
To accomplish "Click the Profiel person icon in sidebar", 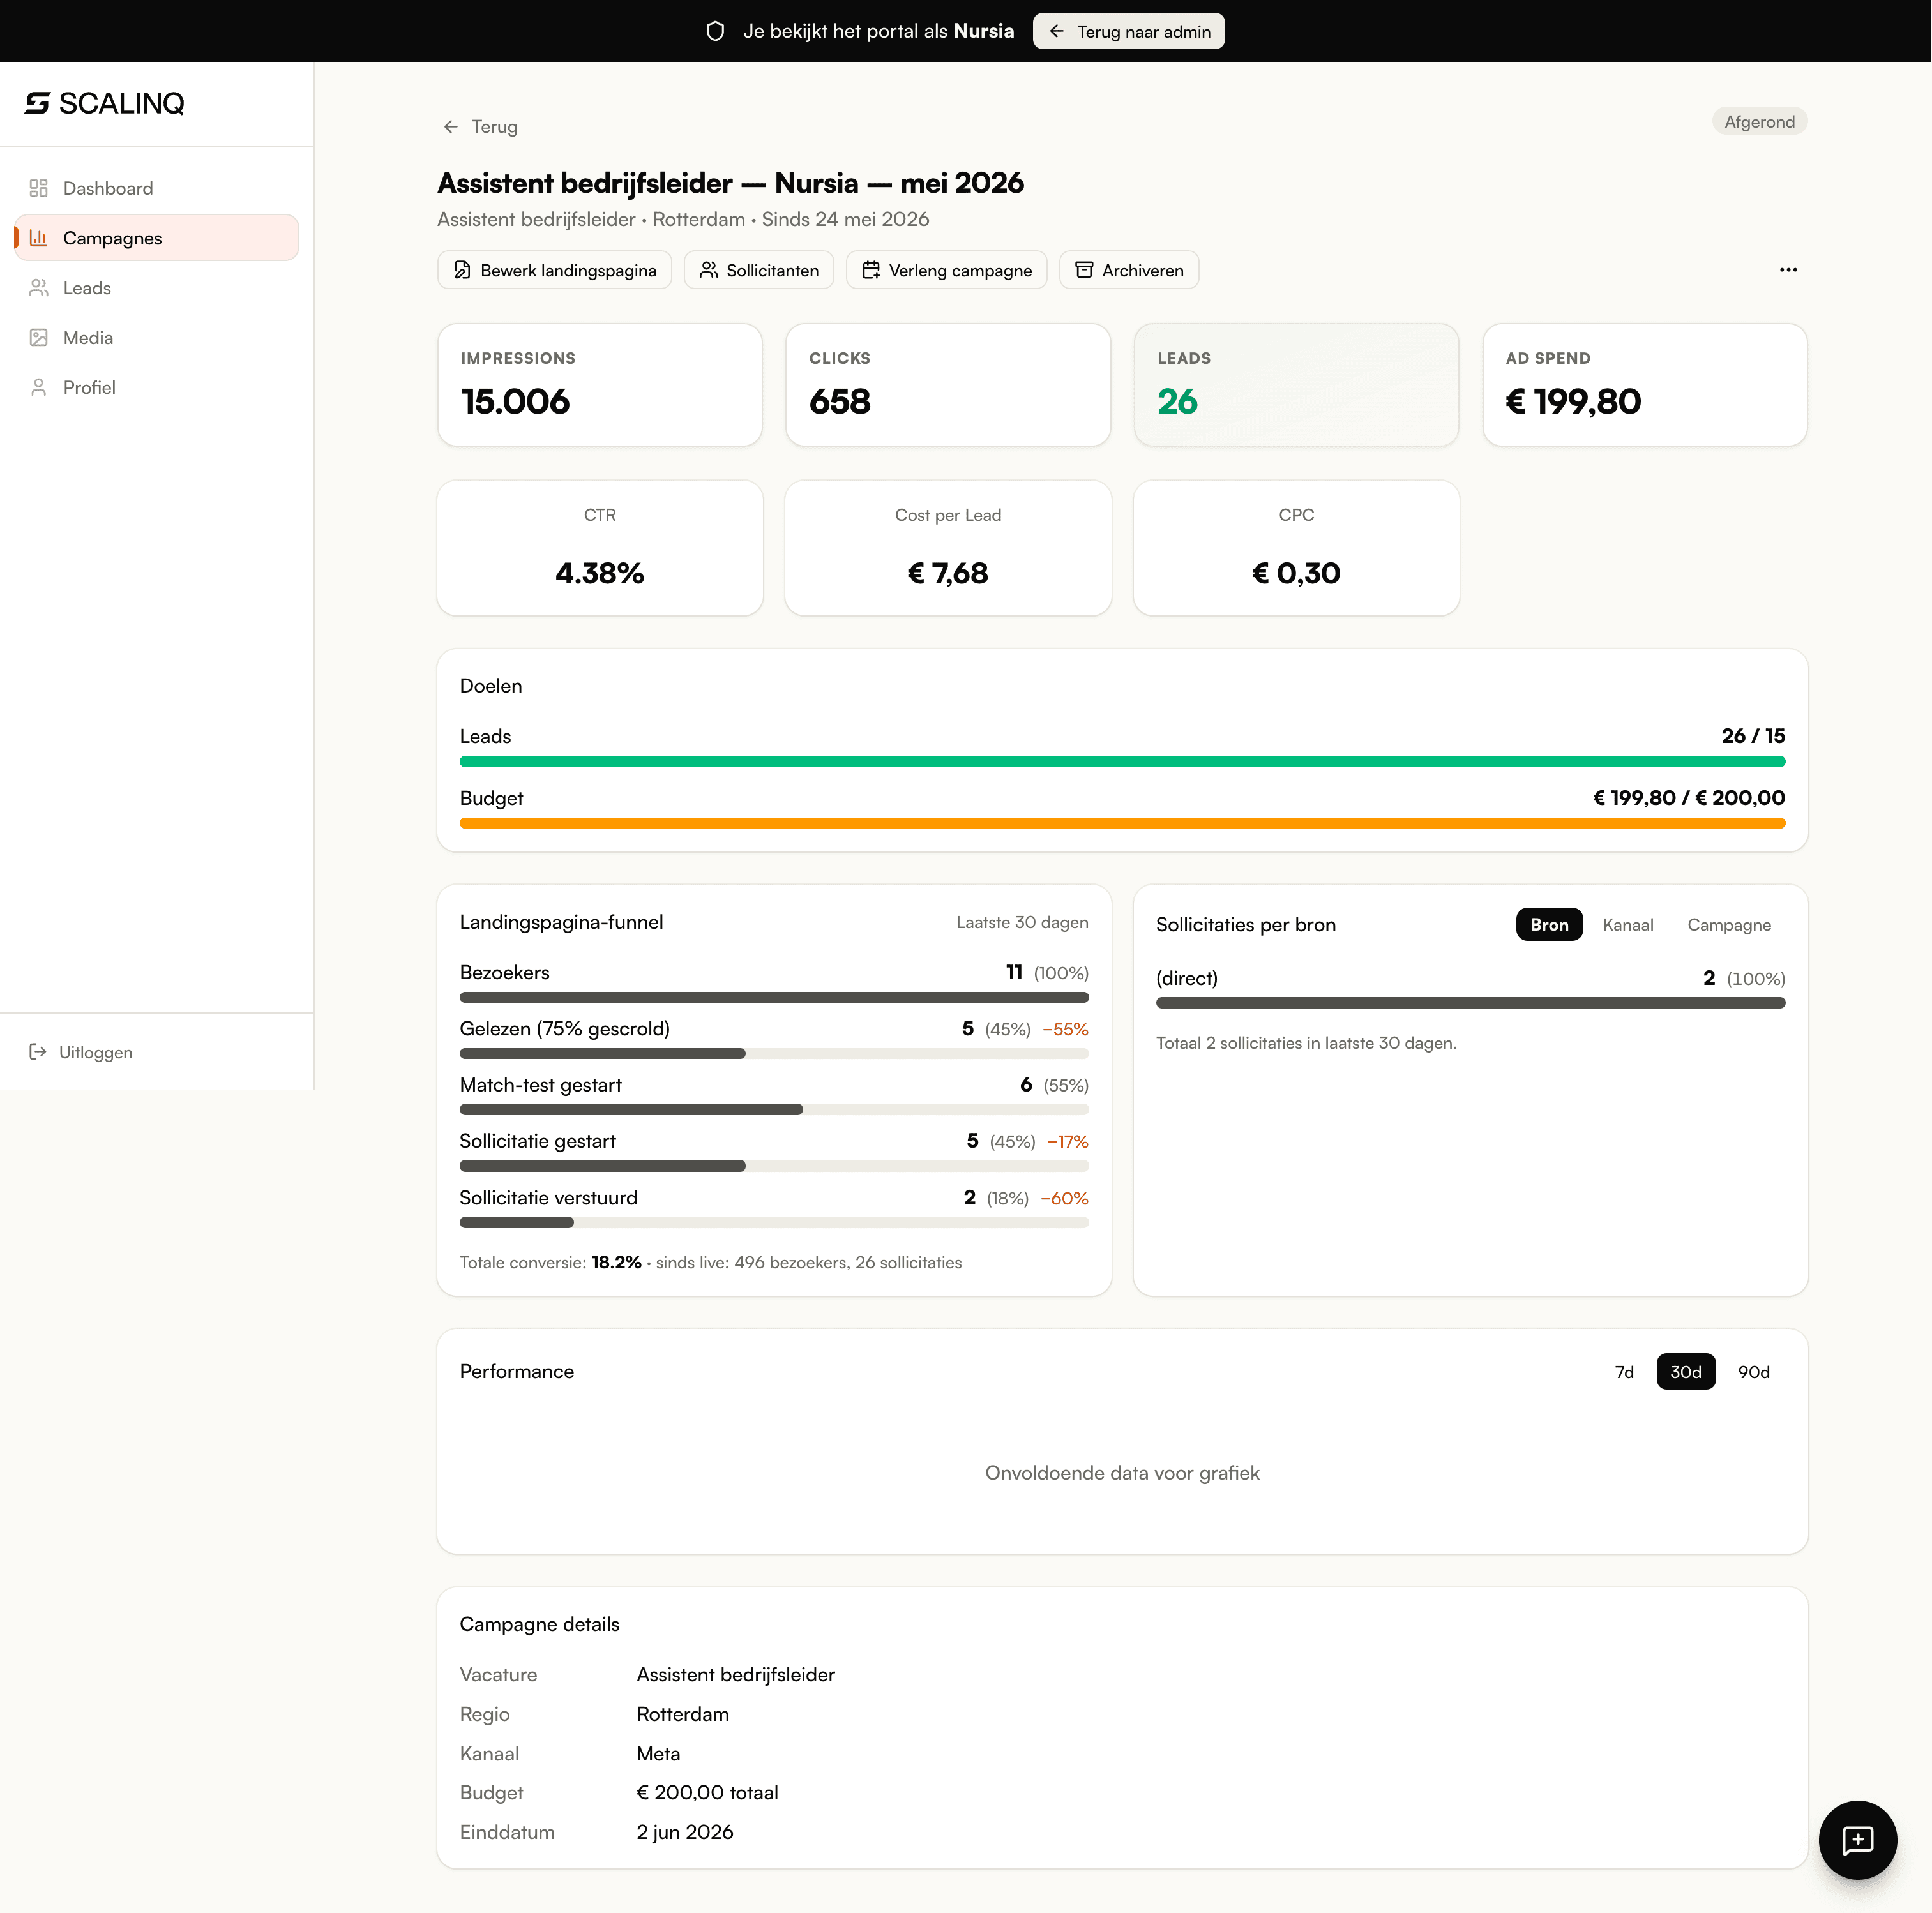I will 39,387.
